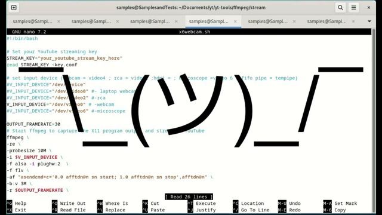382x215 pixels.
Task: Click the window title path text in header
Action: [191, 8]
